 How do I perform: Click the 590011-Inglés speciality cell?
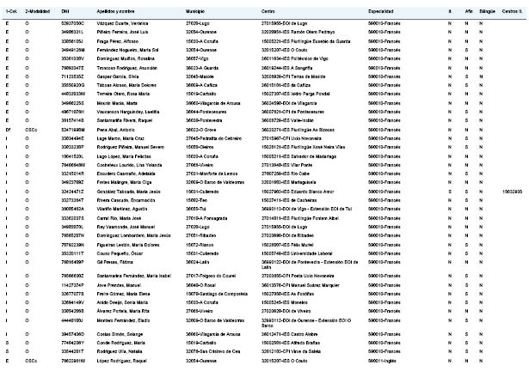[x=382, y=361]
